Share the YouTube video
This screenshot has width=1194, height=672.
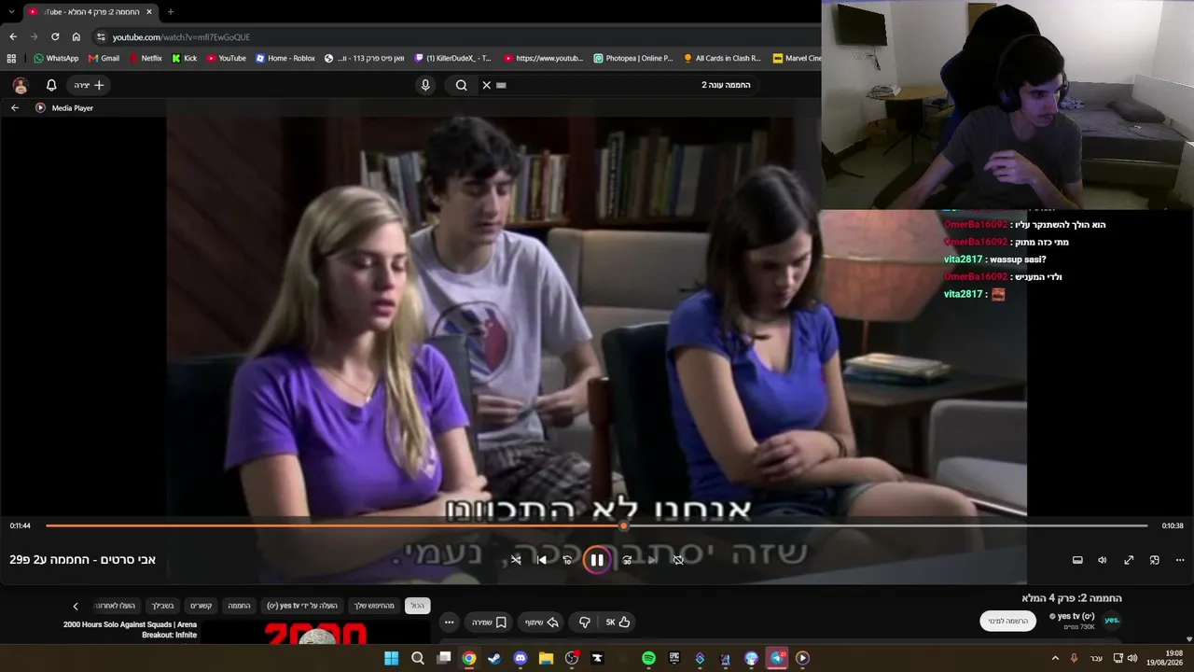[541, 623]
